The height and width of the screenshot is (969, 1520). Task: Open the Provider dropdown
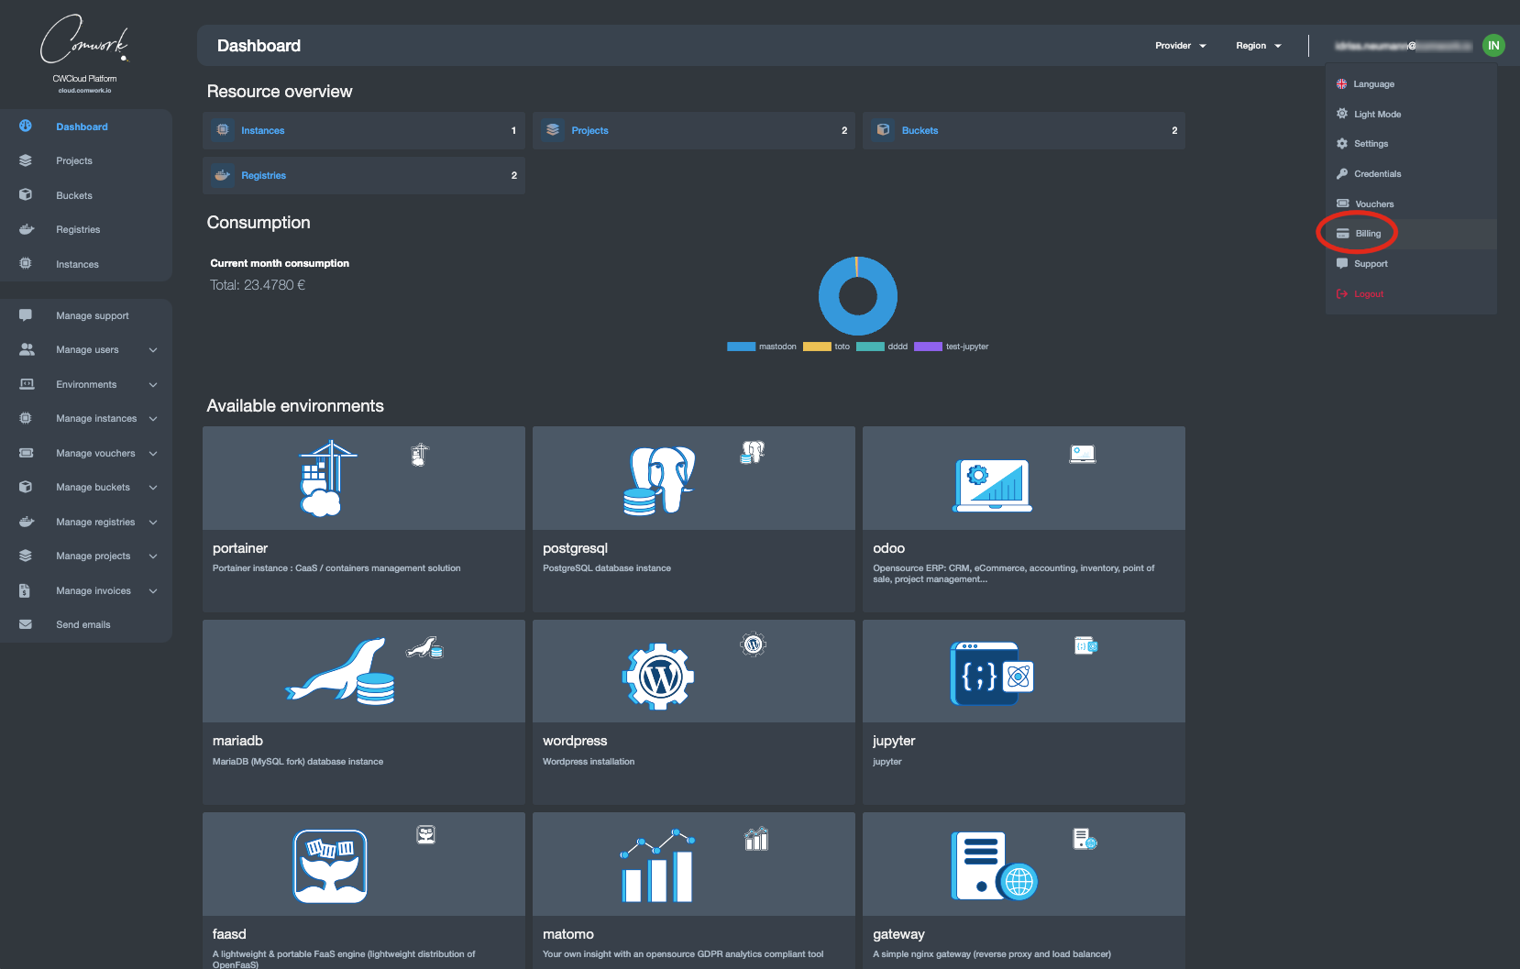pos(1180,46)
